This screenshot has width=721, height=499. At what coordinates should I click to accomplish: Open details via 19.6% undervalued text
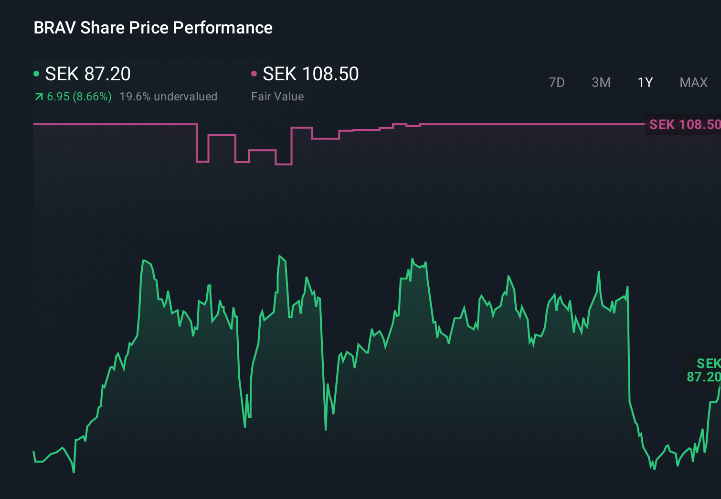click(169, 96)
